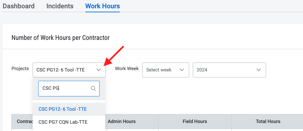Open the Dashboard tab
The height and width of the screenshot is (131, 303).
tap(19, 6)
